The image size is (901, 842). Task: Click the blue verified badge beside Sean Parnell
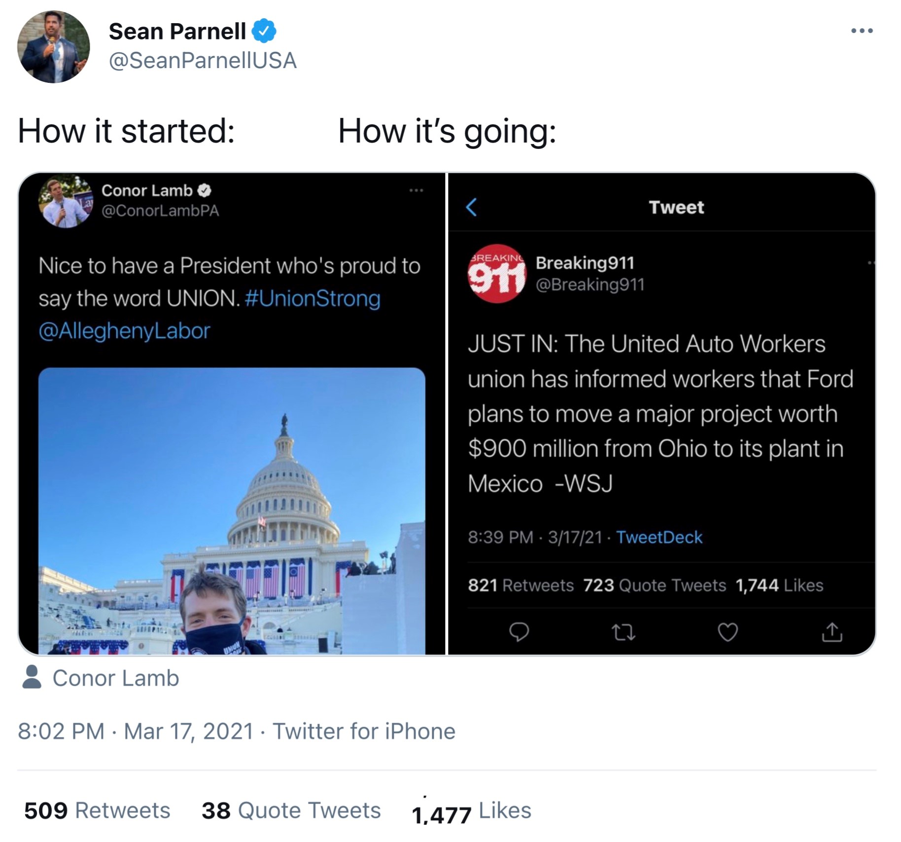click(x=264, y=32)
